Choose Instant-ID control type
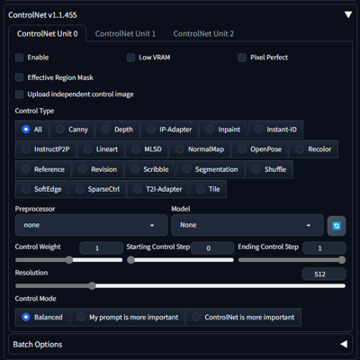Screen dimensions: 360x360 pyautogui.click(x=275, y=130)
